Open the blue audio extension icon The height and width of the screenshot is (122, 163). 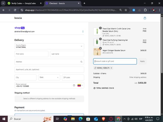pyautogui.click(x=133, y=10)
